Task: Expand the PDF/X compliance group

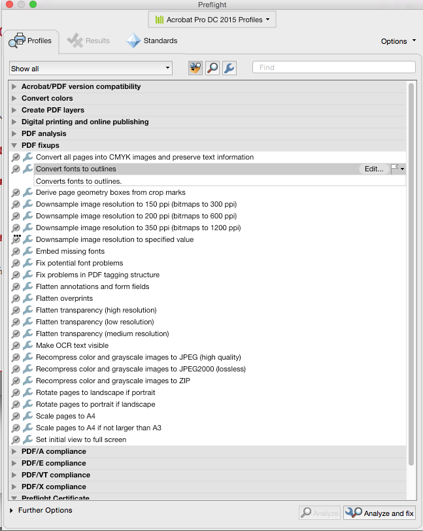Action: (14, 487)
